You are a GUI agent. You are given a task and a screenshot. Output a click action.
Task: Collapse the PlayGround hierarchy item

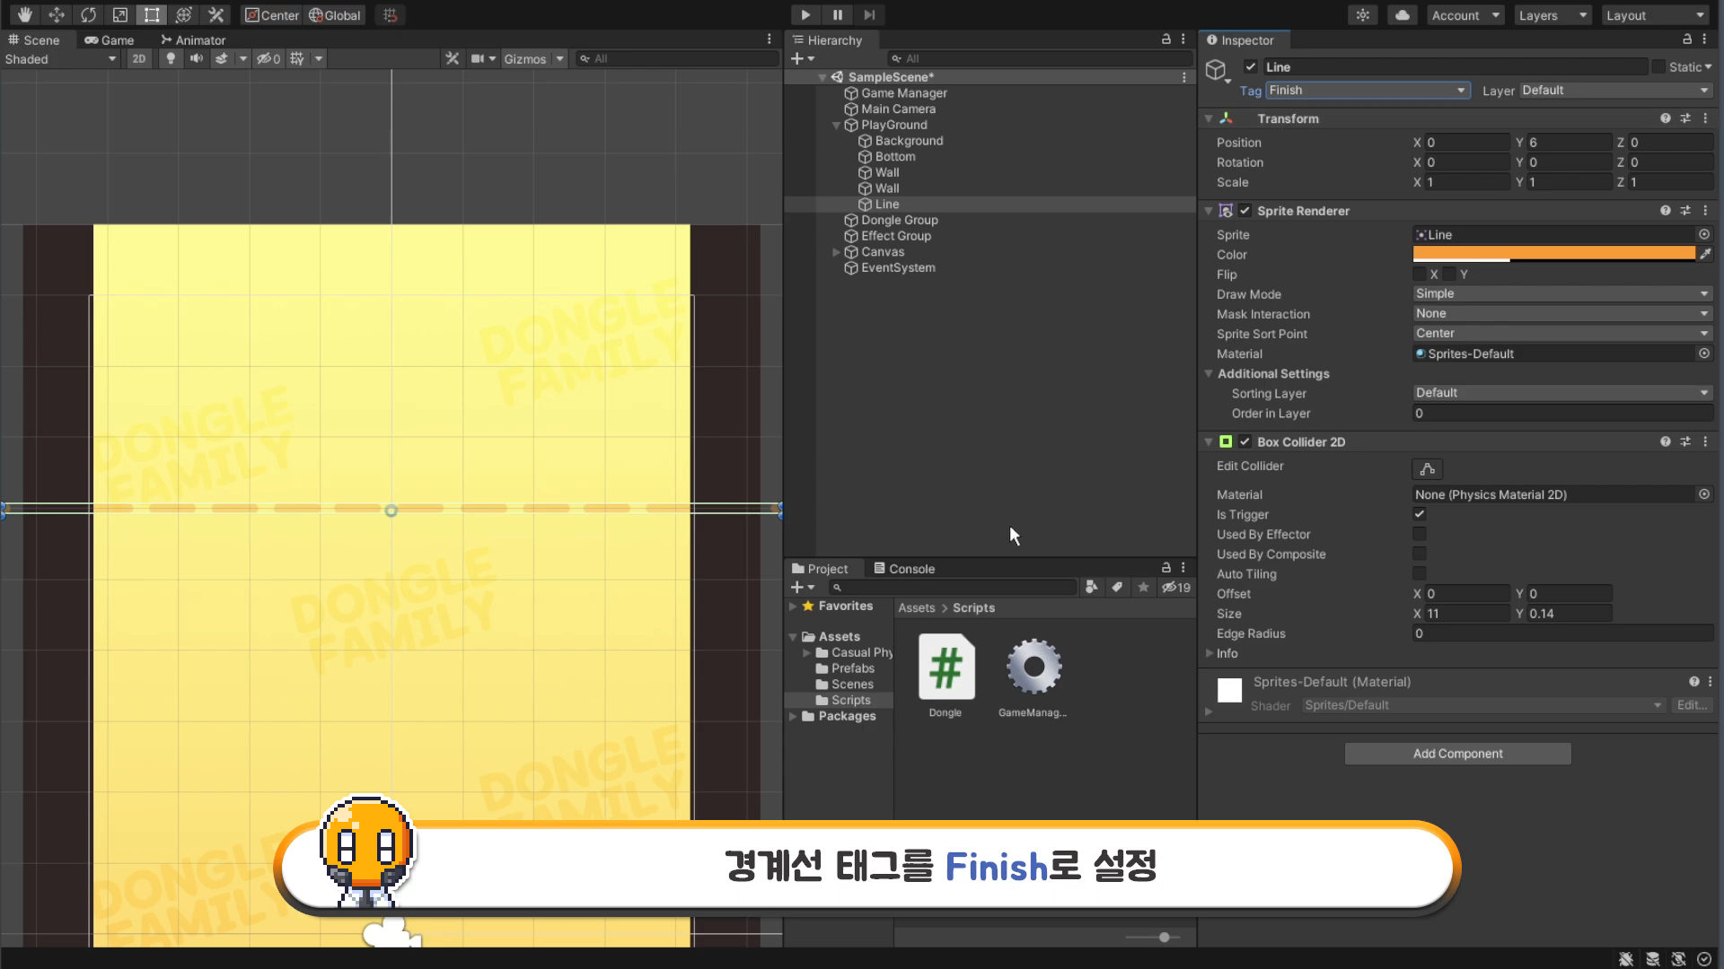pyautogui.click(x=837, y=126)
